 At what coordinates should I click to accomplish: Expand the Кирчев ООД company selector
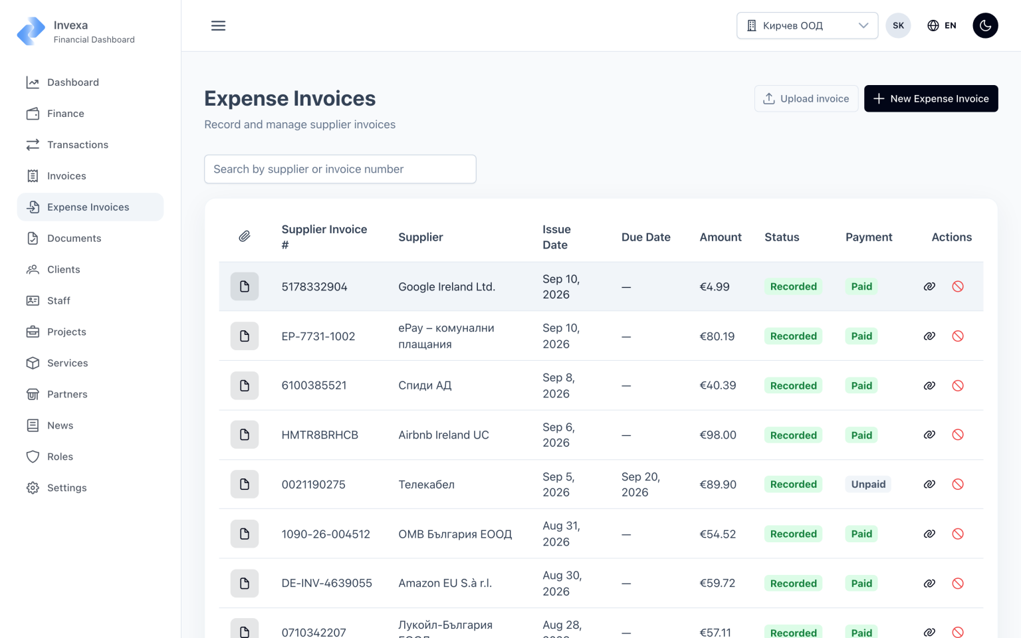(x=807, y=26)
